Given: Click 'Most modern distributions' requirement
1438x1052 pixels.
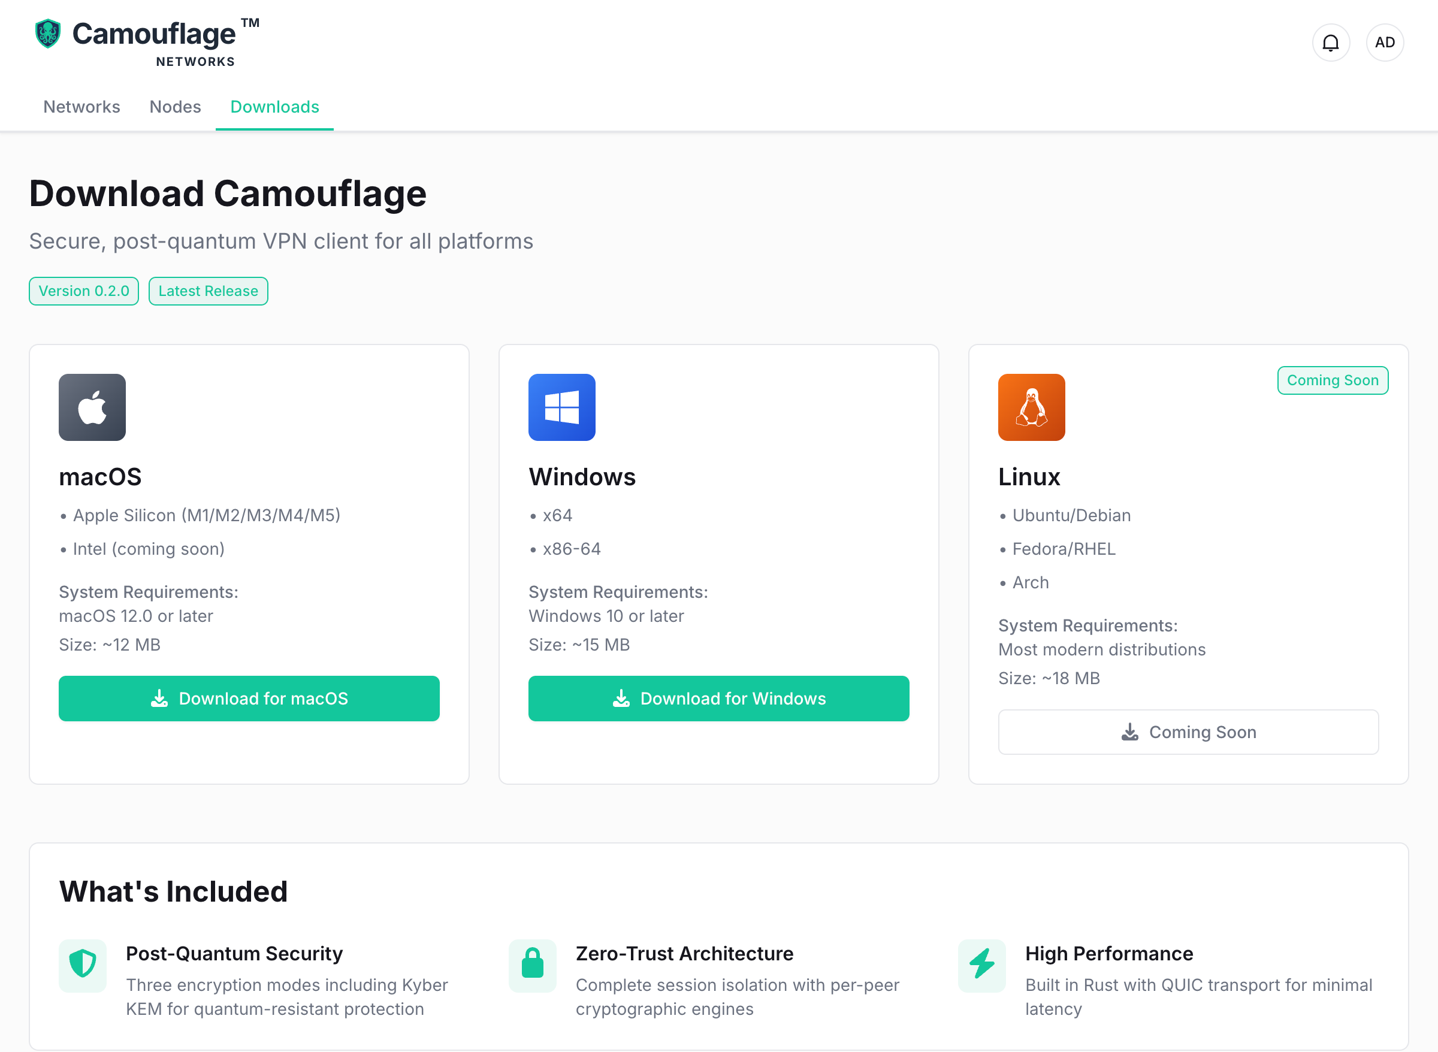Looking at the screenshot, I should pos(1102,649).
